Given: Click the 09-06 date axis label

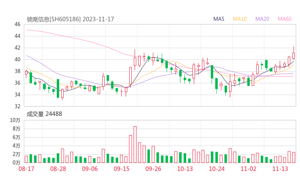Looking at the screenshot, I should (90, 169).
